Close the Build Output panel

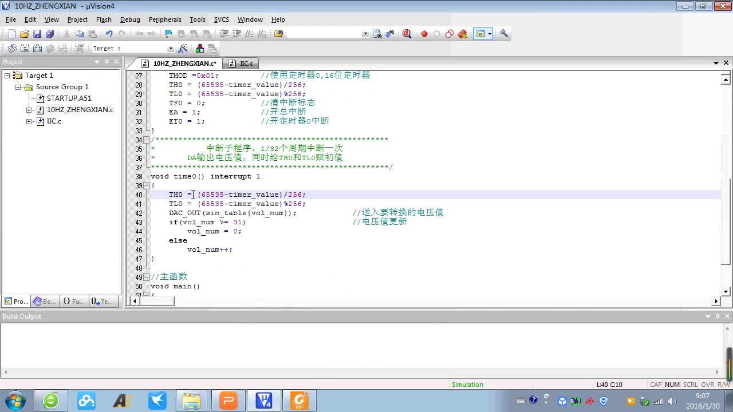tap(727, 316)
